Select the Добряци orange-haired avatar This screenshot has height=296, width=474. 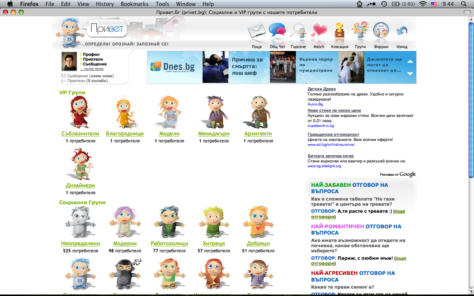[x=258, y=222]
